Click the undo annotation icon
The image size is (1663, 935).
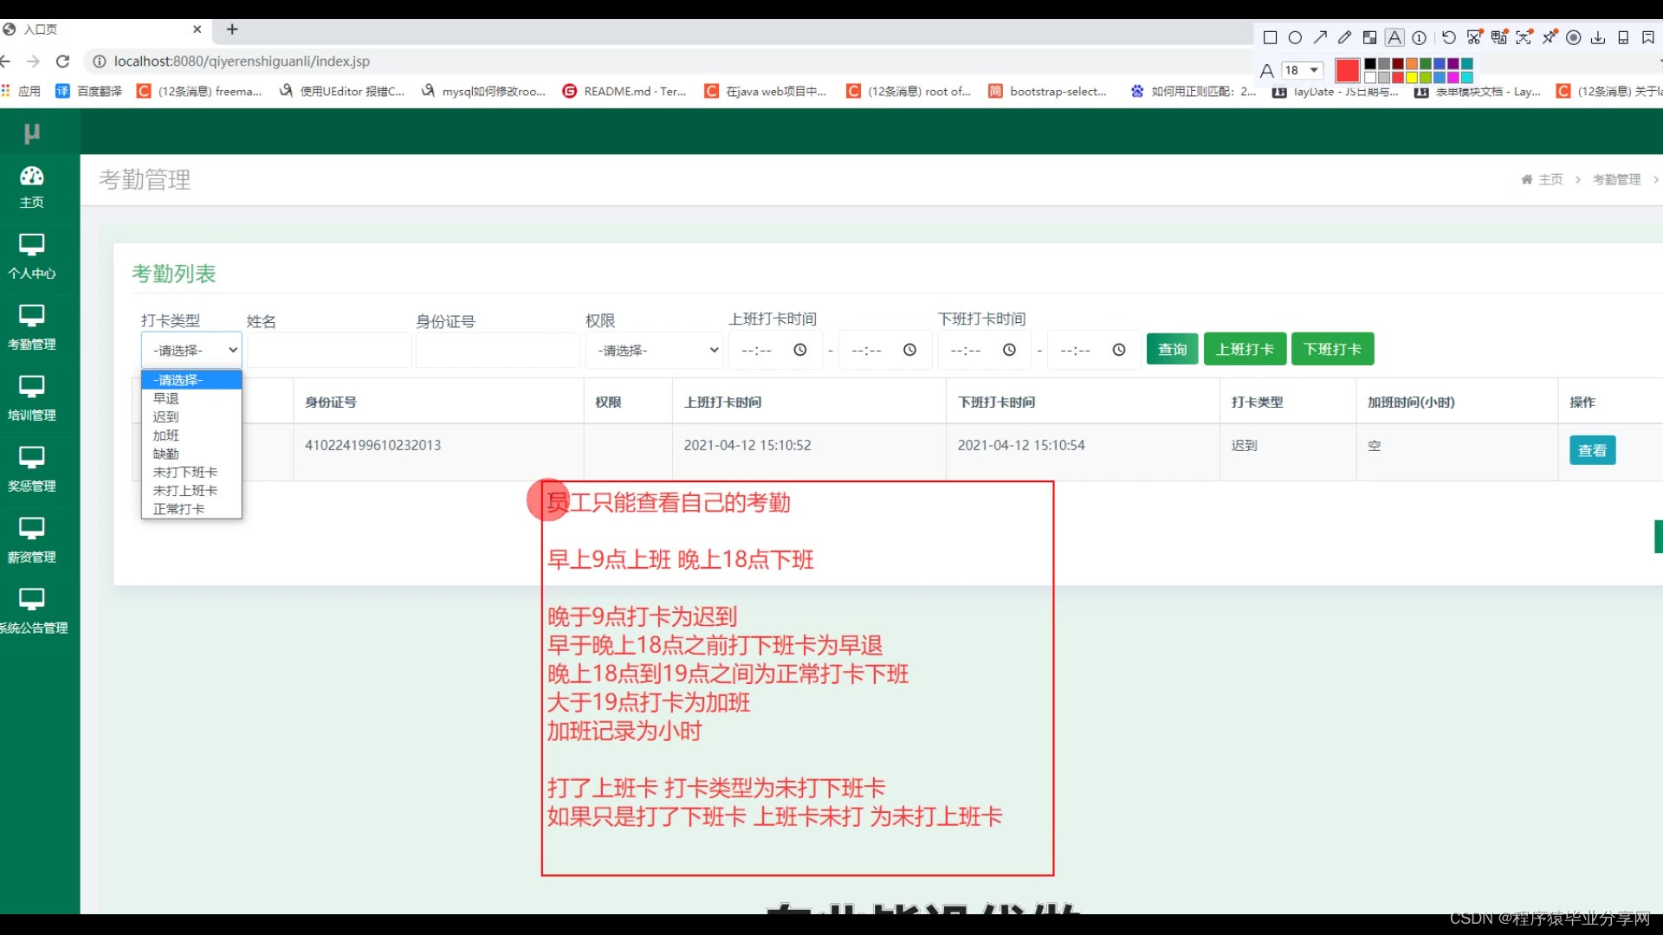pyautogui.click(x=1448, y=37)
